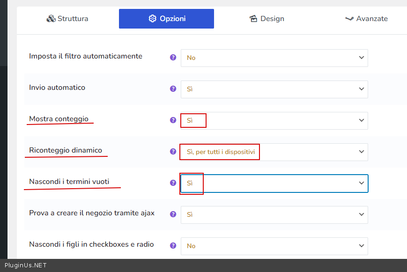This screenshot has height=272, width=407.
Task: Click help icon for Imposta il filtro automaticamente
Action: click(173, 57)
